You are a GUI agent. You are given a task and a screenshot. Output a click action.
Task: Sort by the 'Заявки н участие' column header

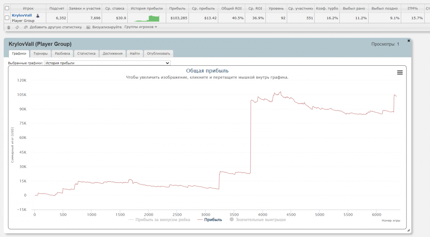pyautogui.click(x=85, y=8)
